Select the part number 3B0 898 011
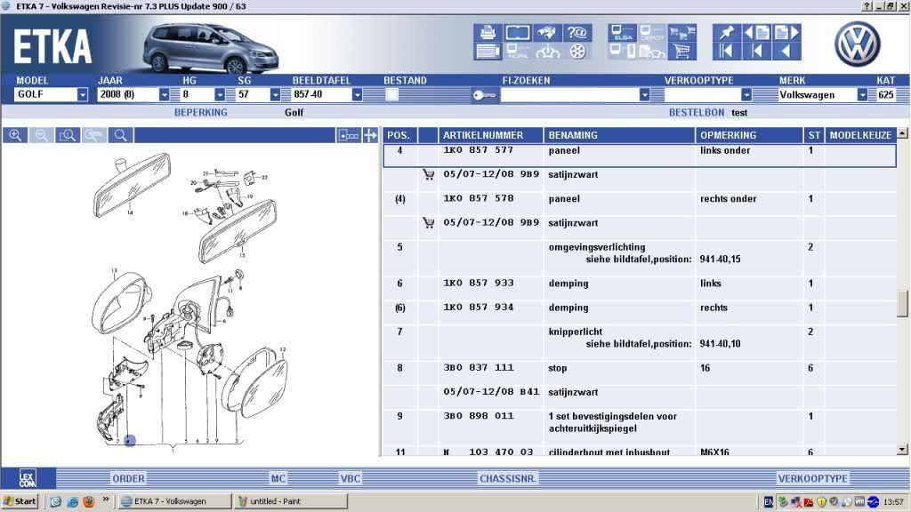This screenshot has width=911, height=512. point(478,416)
